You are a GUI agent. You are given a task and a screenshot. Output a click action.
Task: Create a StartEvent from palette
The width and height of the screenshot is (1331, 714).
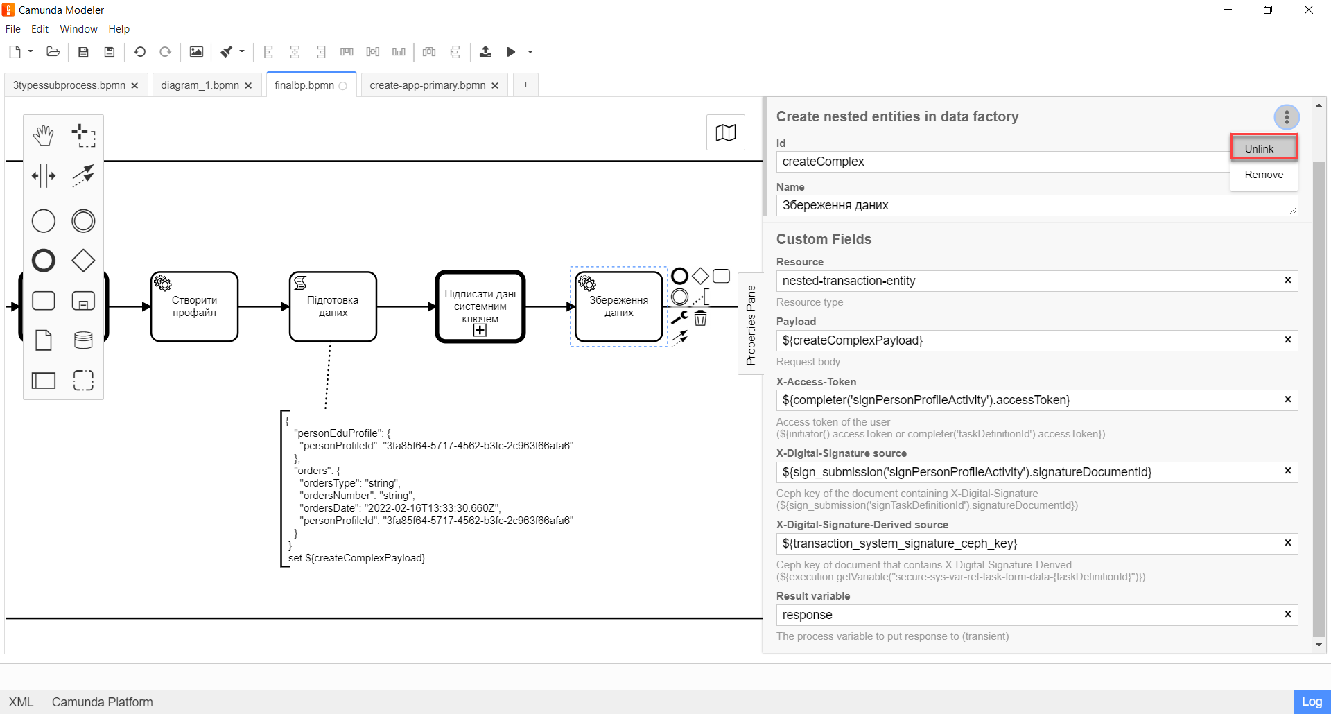click(x=44, y=221)
